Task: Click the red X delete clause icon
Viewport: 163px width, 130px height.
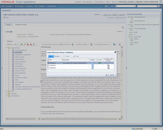Action: (28, 44)
